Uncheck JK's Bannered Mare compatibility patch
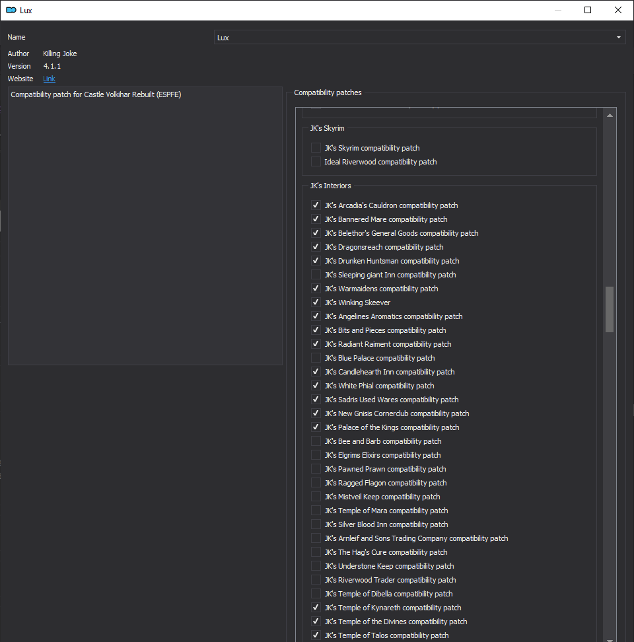Image resolution: width=634 pixels, height=642 pixels. [x=316, y=219]
